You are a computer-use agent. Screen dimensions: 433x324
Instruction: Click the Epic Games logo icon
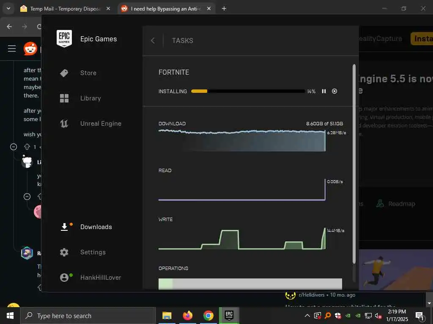pyautogui.click(x=64, y=38)
